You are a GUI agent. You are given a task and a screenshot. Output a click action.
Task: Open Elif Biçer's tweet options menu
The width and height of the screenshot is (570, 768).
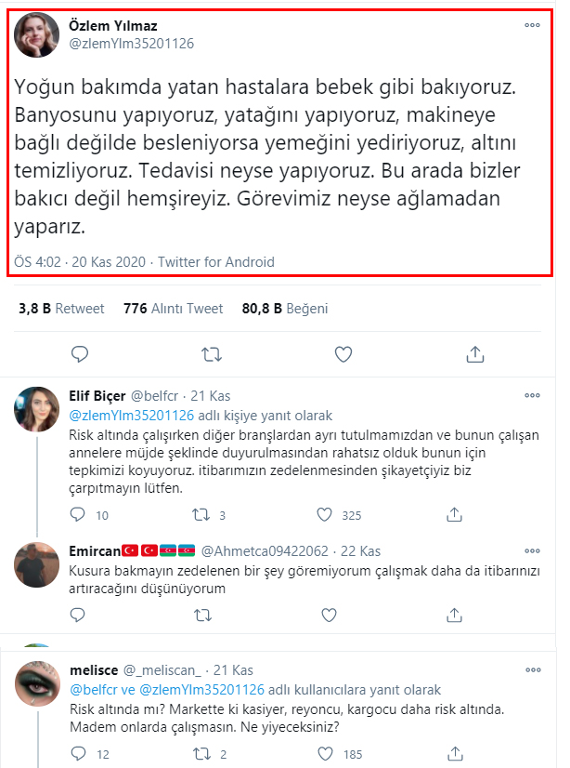(532, 395)
